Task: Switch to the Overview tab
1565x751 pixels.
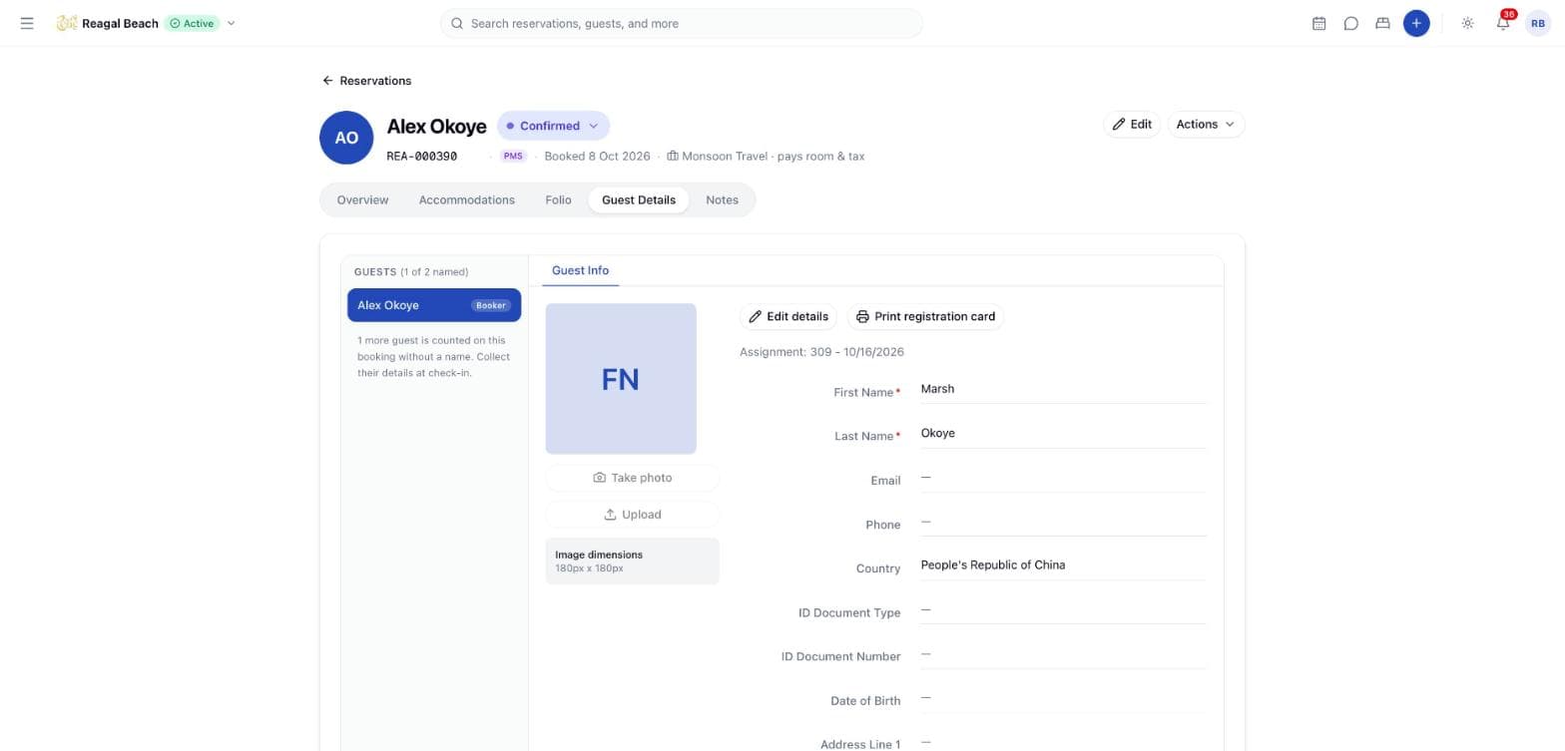Action: pos(362,199)
